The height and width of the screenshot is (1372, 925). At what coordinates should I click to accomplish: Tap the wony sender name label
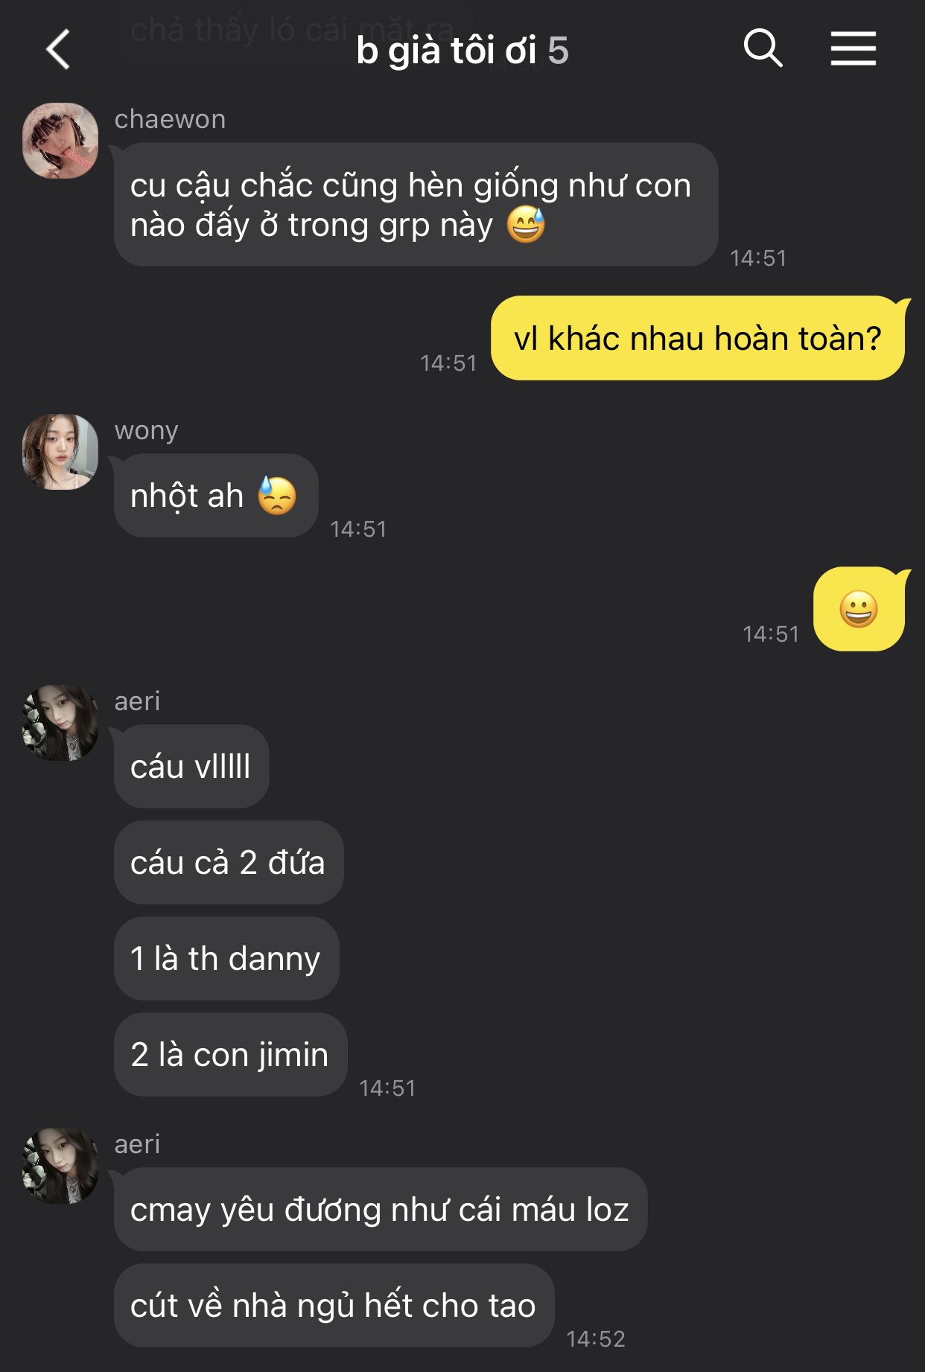pos(146,430)
